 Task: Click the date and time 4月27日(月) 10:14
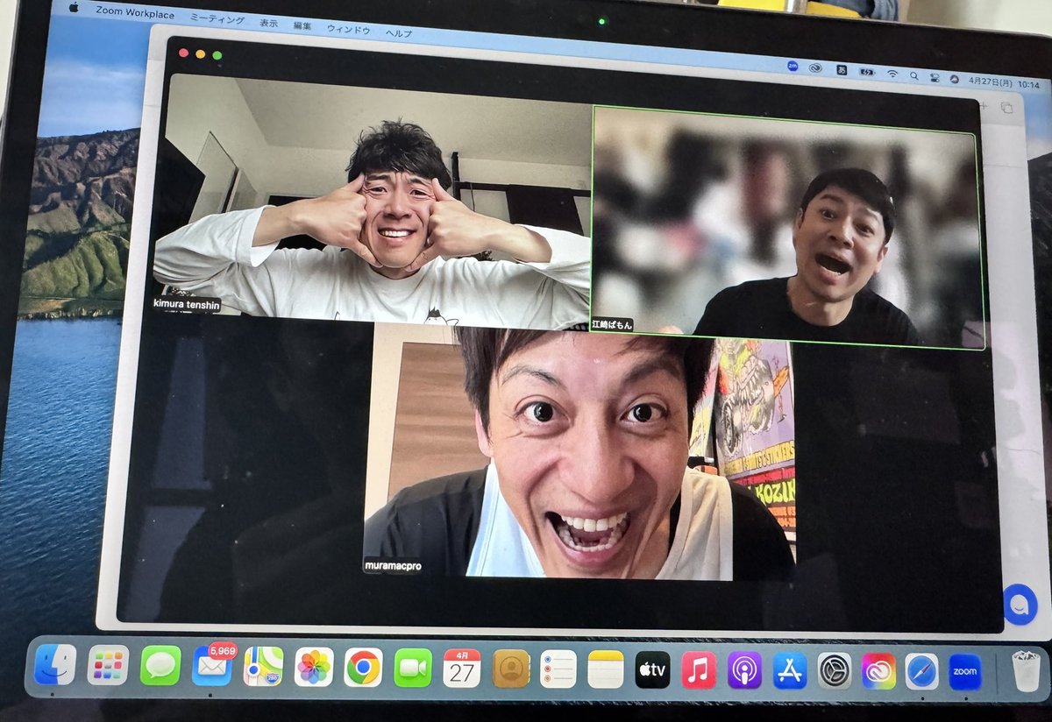[x=1004, y=82]
